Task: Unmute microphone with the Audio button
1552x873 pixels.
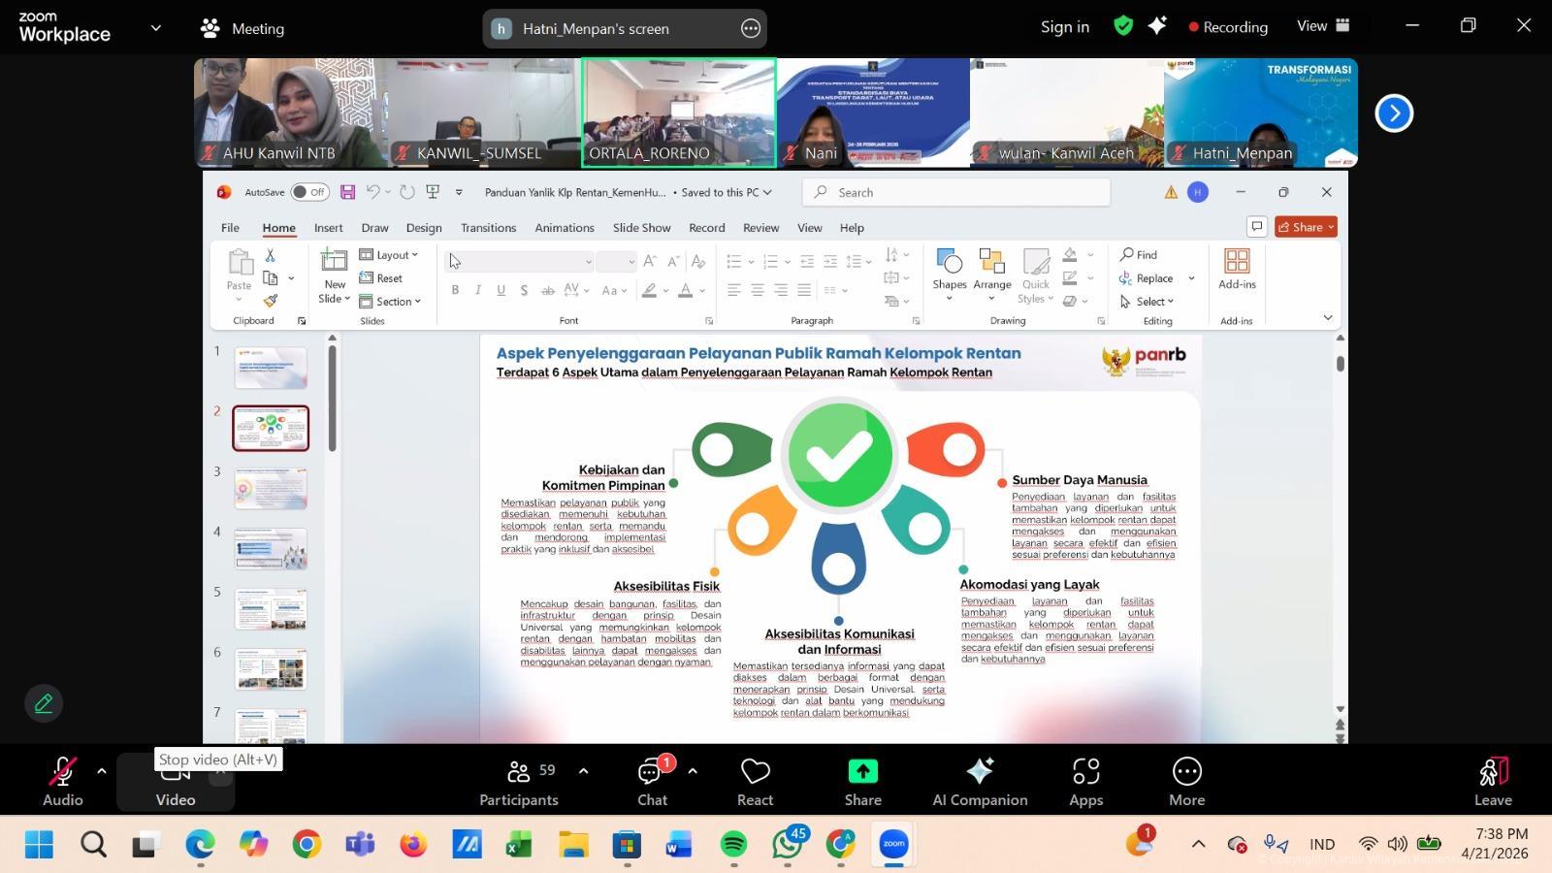Action: (62, 782)
